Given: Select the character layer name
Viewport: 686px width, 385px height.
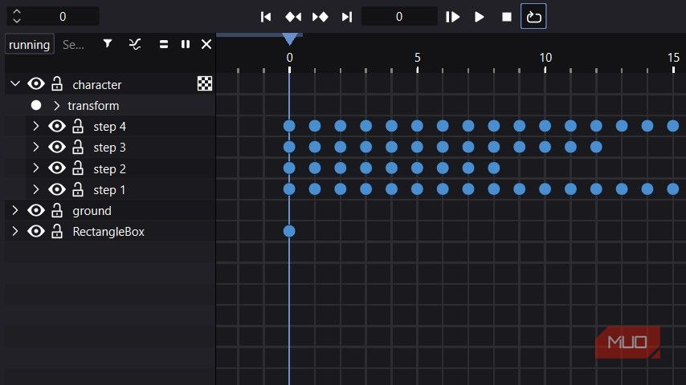Looking at the screenshot, I should [97, 85].
